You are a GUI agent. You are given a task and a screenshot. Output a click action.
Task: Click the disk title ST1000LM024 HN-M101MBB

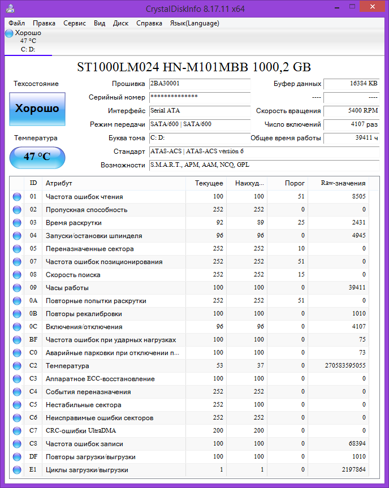162,67
